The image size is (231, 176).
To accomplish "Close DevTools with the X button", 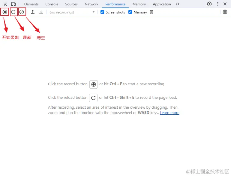I will [225, 4].
